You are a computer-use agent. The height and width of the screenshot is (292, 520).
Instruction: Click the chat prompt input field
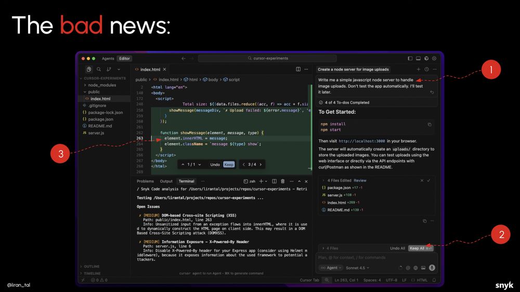click(x=376, y=258)
